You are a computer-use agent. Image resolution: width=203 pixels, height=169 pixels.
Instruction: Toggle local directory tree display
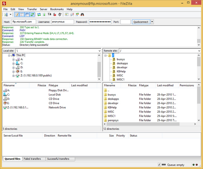click(22, 15)
